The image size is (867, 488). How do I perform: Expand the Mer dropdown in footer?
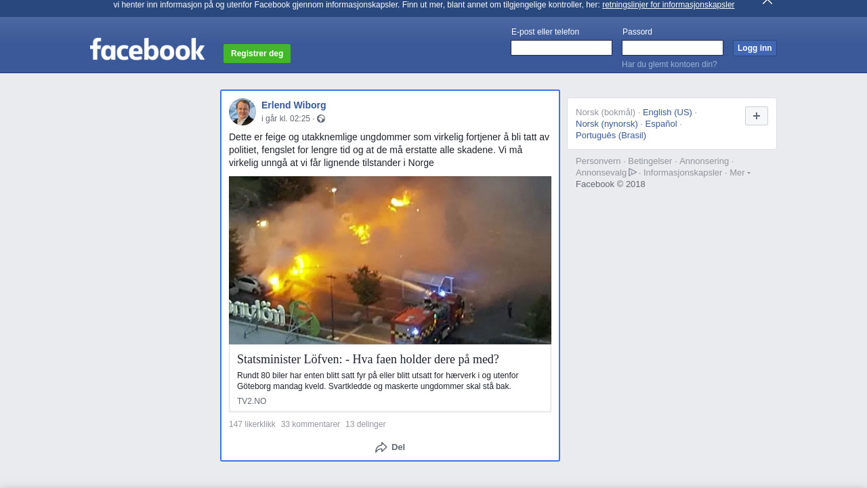coord(740,173)
